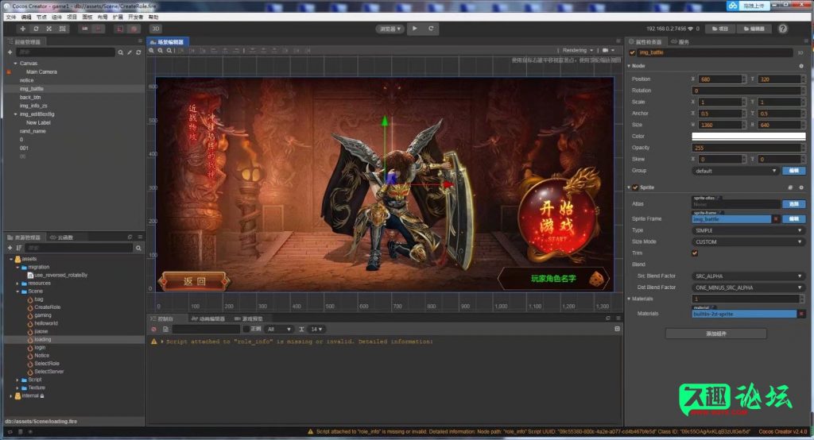
Task: Select the CreateRole scene file
Action: click(47, 307)
